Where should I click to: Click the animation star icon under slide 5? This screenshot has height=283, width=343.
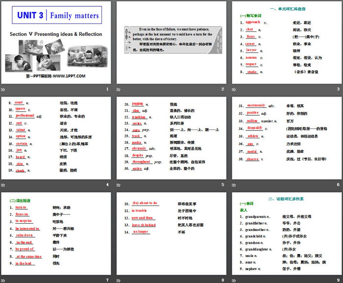tap(118, 185)
